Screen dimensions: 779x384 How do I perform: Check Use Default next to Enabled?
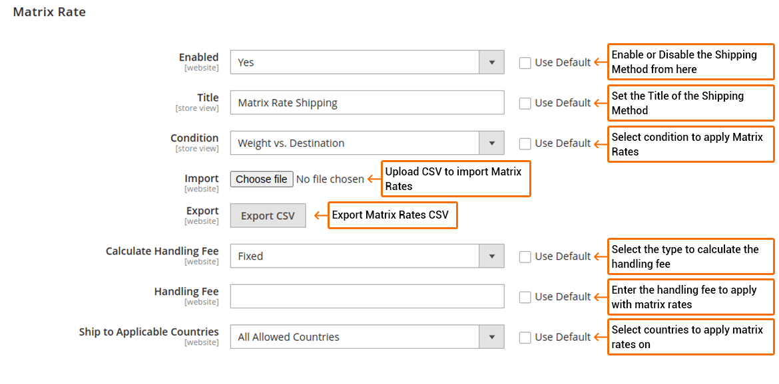pos(525,62)
